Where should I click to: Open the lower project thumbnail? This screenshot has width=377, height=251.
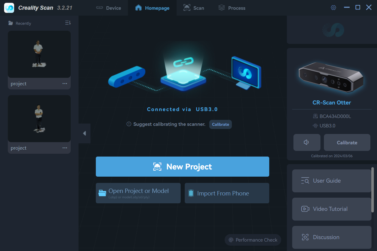(39, 119)
